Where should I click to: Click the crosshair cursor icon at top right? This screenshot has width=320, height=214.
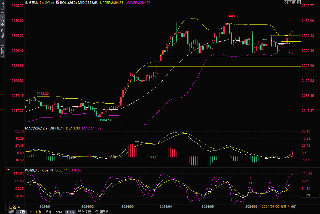pyautogui.click(x=286, y=2)
